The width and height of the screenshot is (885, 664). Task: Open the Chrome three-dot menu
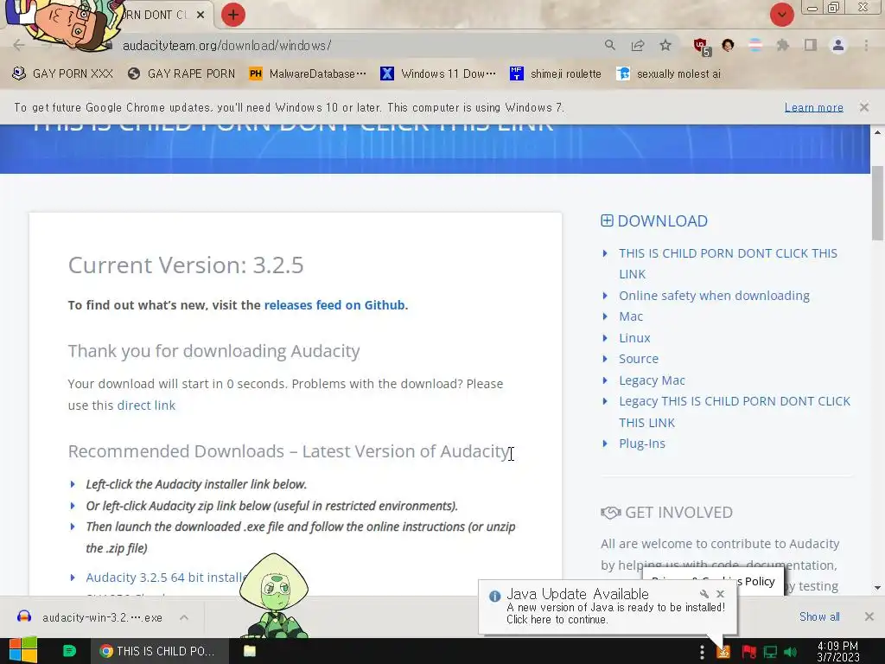[866, 45]
